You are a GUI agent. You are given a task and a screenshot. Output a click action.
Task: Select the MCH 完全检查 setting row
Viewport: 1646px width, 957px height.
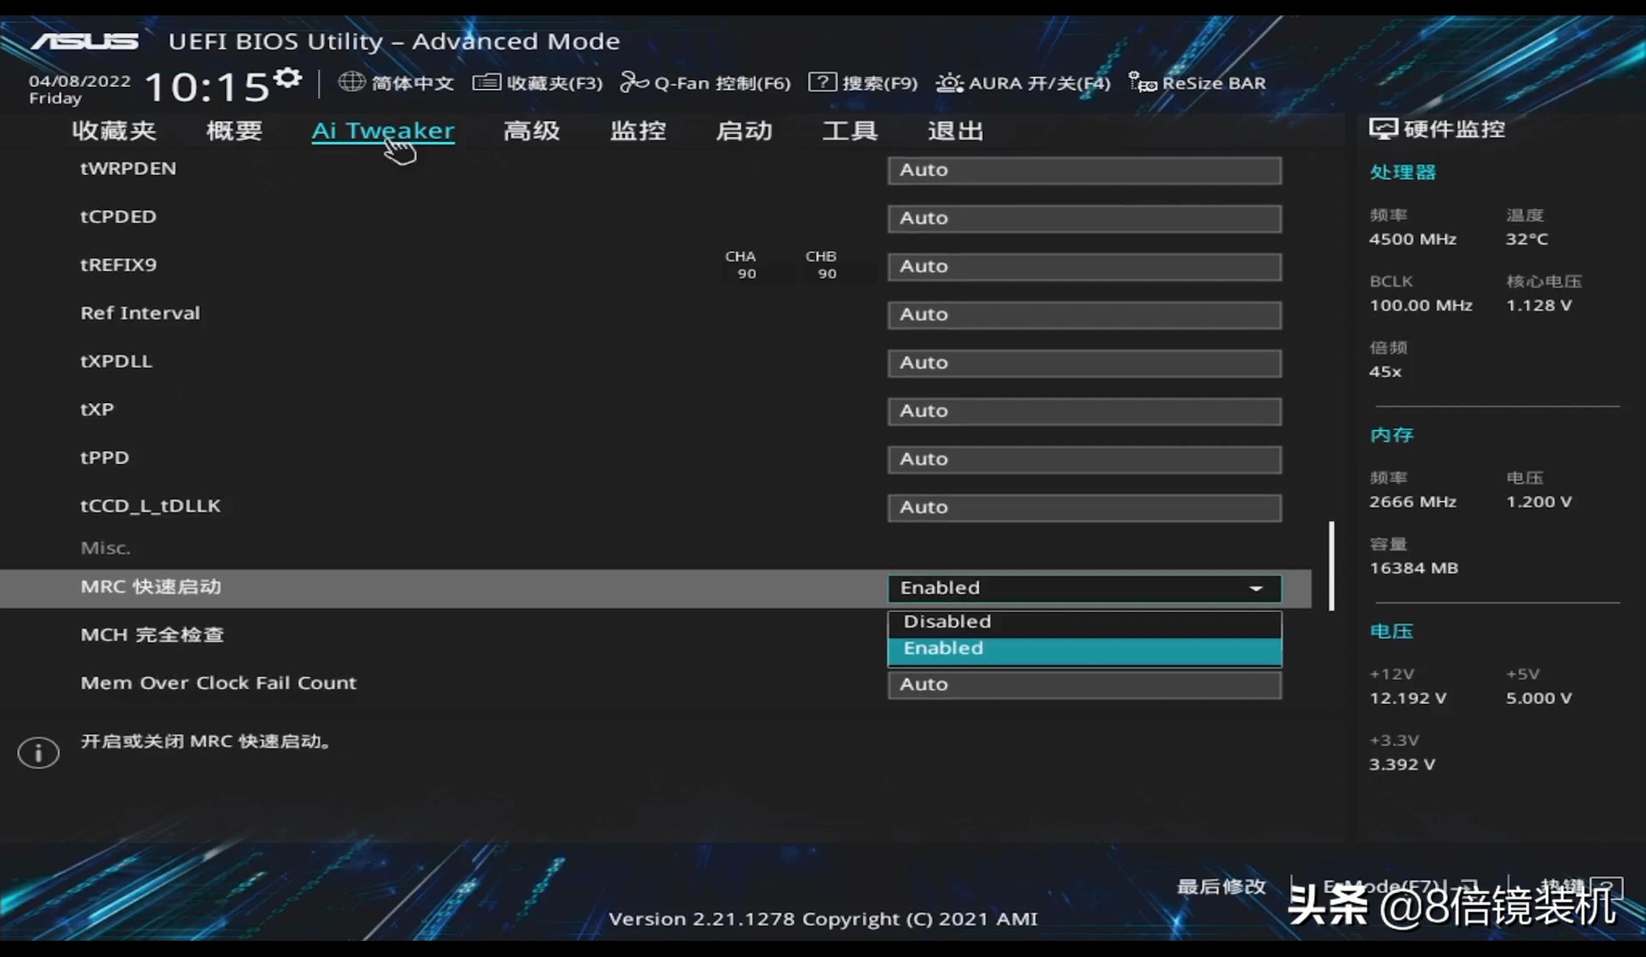tap(152, 635)
